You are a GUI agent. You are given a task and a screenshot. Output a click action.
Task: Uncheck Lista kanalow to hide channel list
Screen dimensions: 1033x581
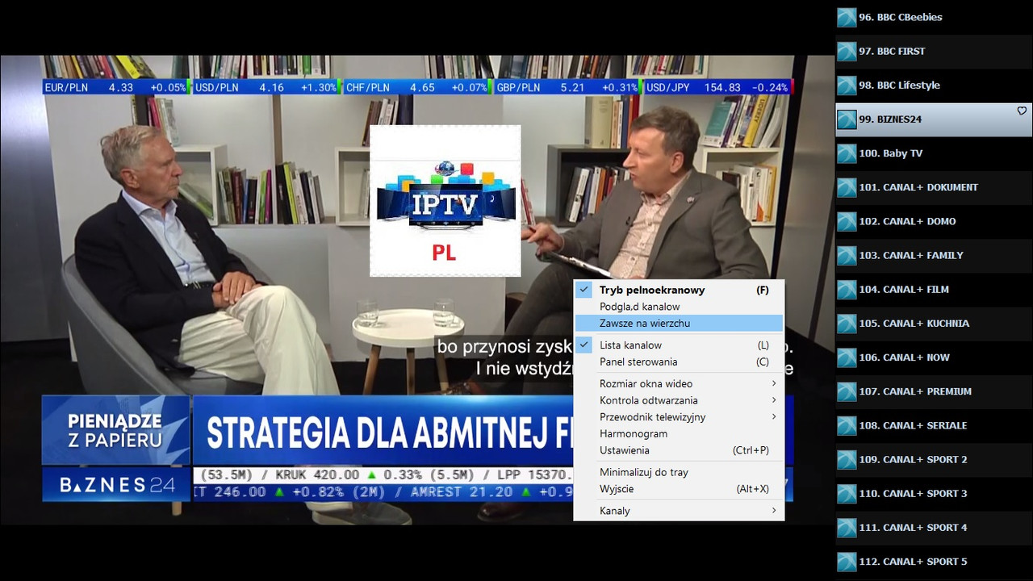coord(679,345)
